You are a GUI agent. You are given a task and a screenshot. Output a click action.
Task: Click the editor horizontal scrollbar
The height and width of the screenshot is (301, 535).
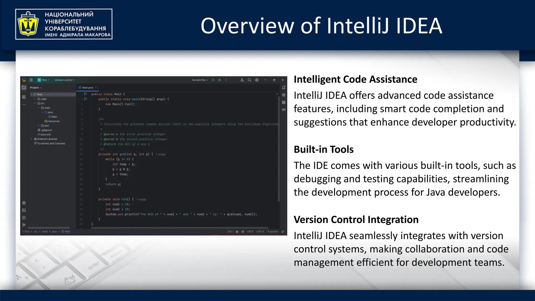coord(180,228)
